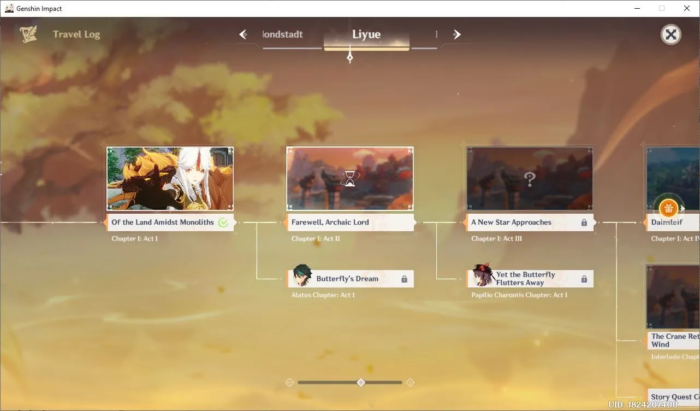Image resolution: width=700 pixels, height=411 pixels.
Task: Click the Alatus Chapter: Act I label
Action: pos(323,295)
